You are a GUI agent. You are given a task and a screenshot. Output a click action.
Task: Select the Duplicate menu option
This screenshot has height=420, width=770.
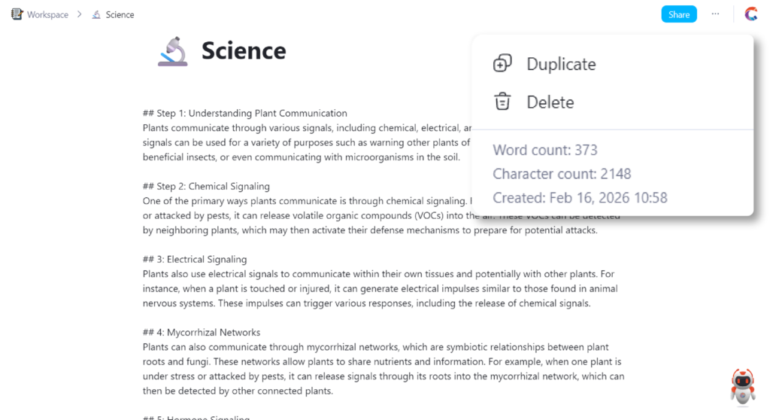[561, 65]
